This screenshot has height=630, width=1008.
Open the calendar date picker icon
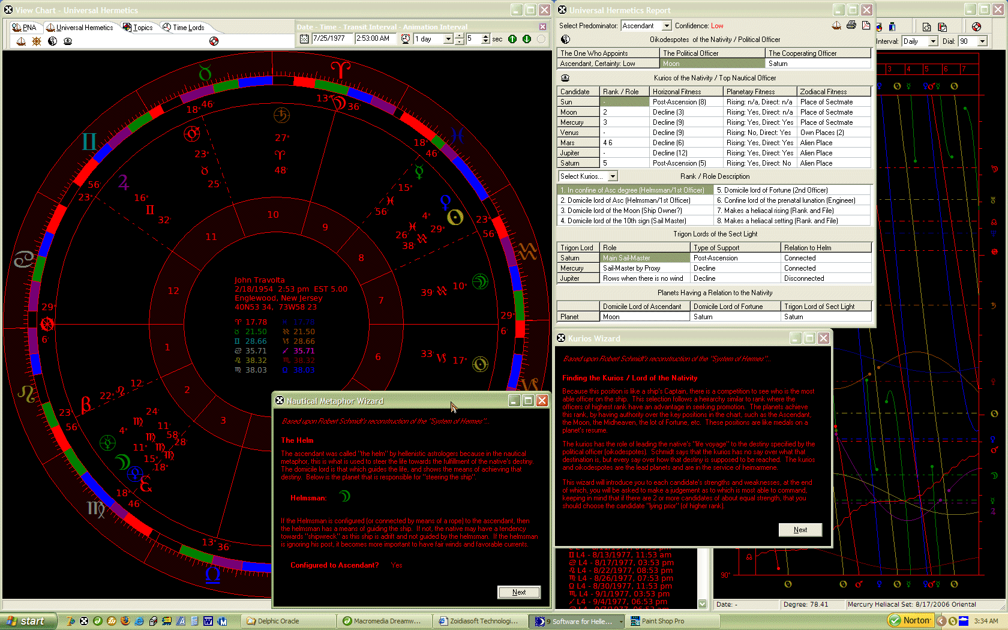point(304,38)
